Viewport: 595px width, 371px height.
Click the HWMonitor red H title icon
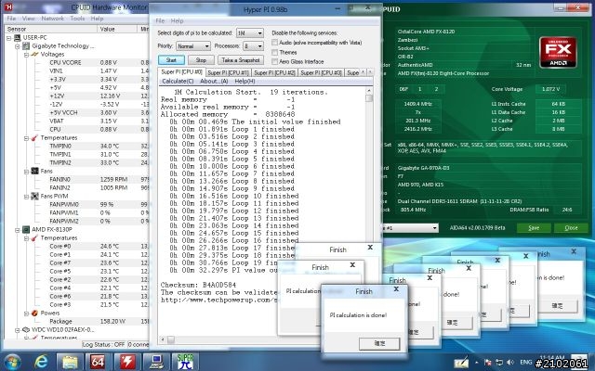[x=8, y=6]
